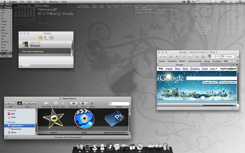
Task: Open the WebCT bookmark
Action: point(182,61)
